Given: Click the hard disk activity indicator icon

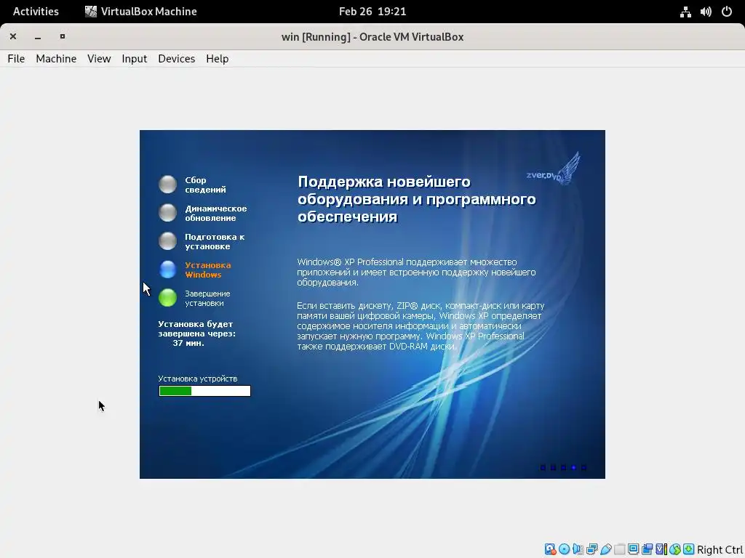Looking at the screenshot, I should click(x=550, y=549).
